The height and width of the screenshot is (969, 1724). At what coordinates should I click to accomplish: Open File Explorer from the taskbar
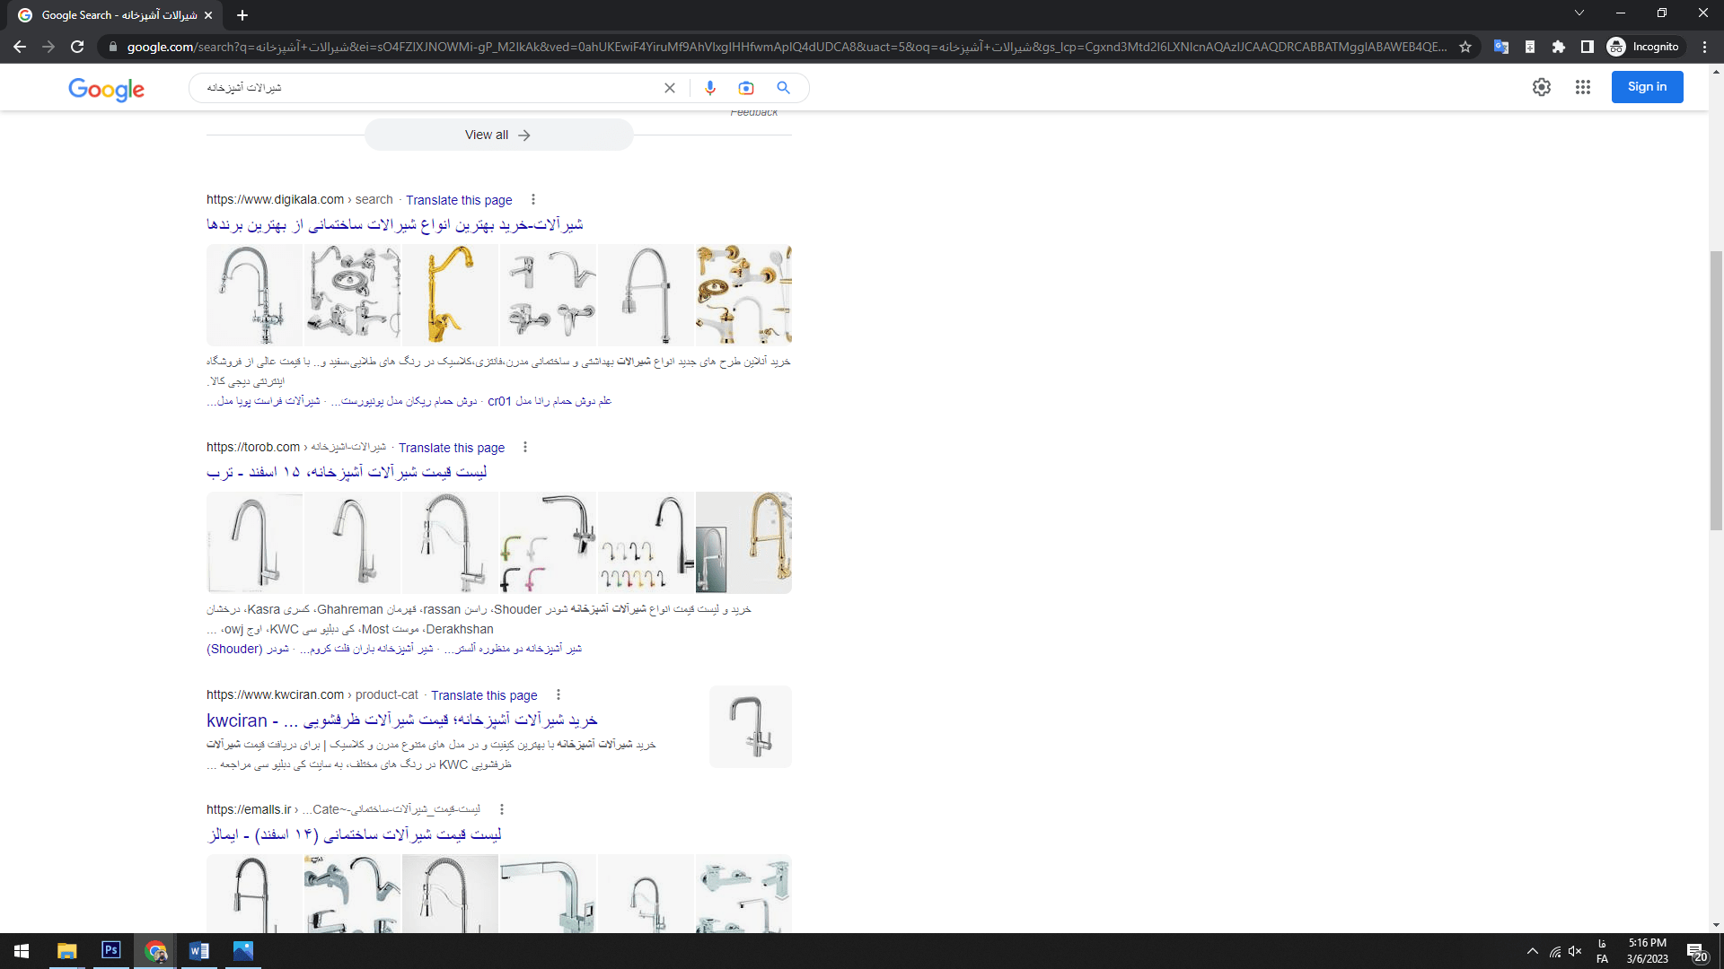(x=67, y=951)
